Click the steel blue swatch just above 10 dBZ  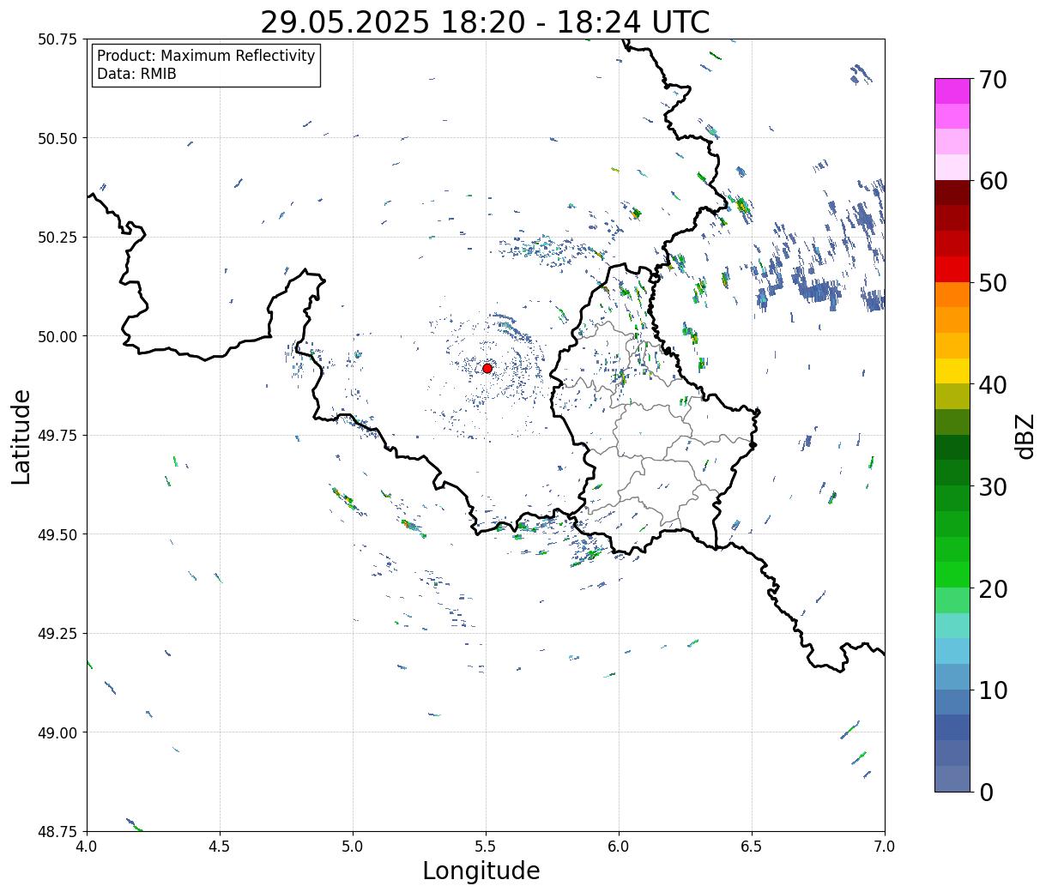(952, 677)
